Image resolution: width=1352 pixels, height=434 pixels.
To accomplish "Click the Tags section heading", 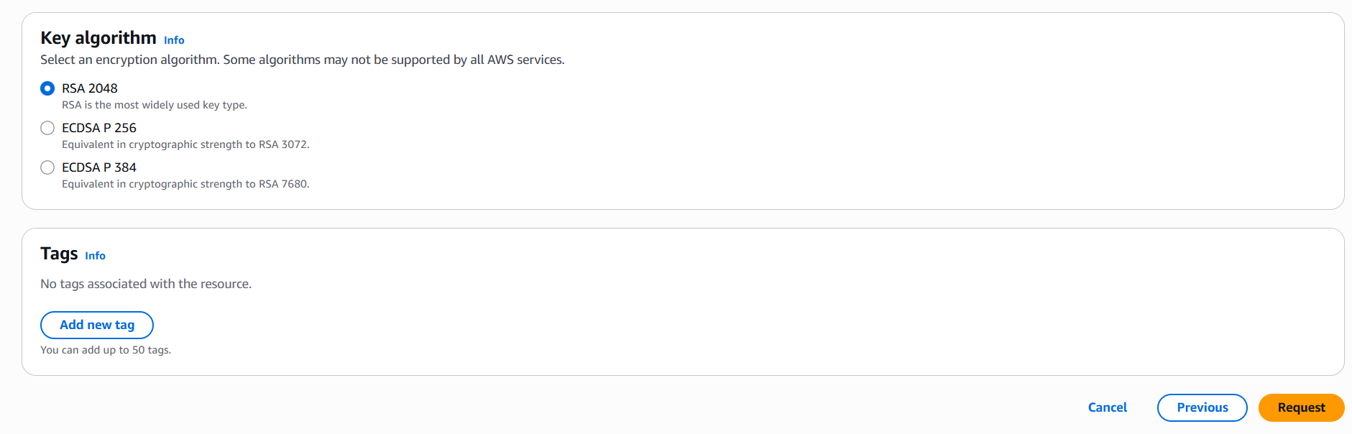I will (59, 254).
